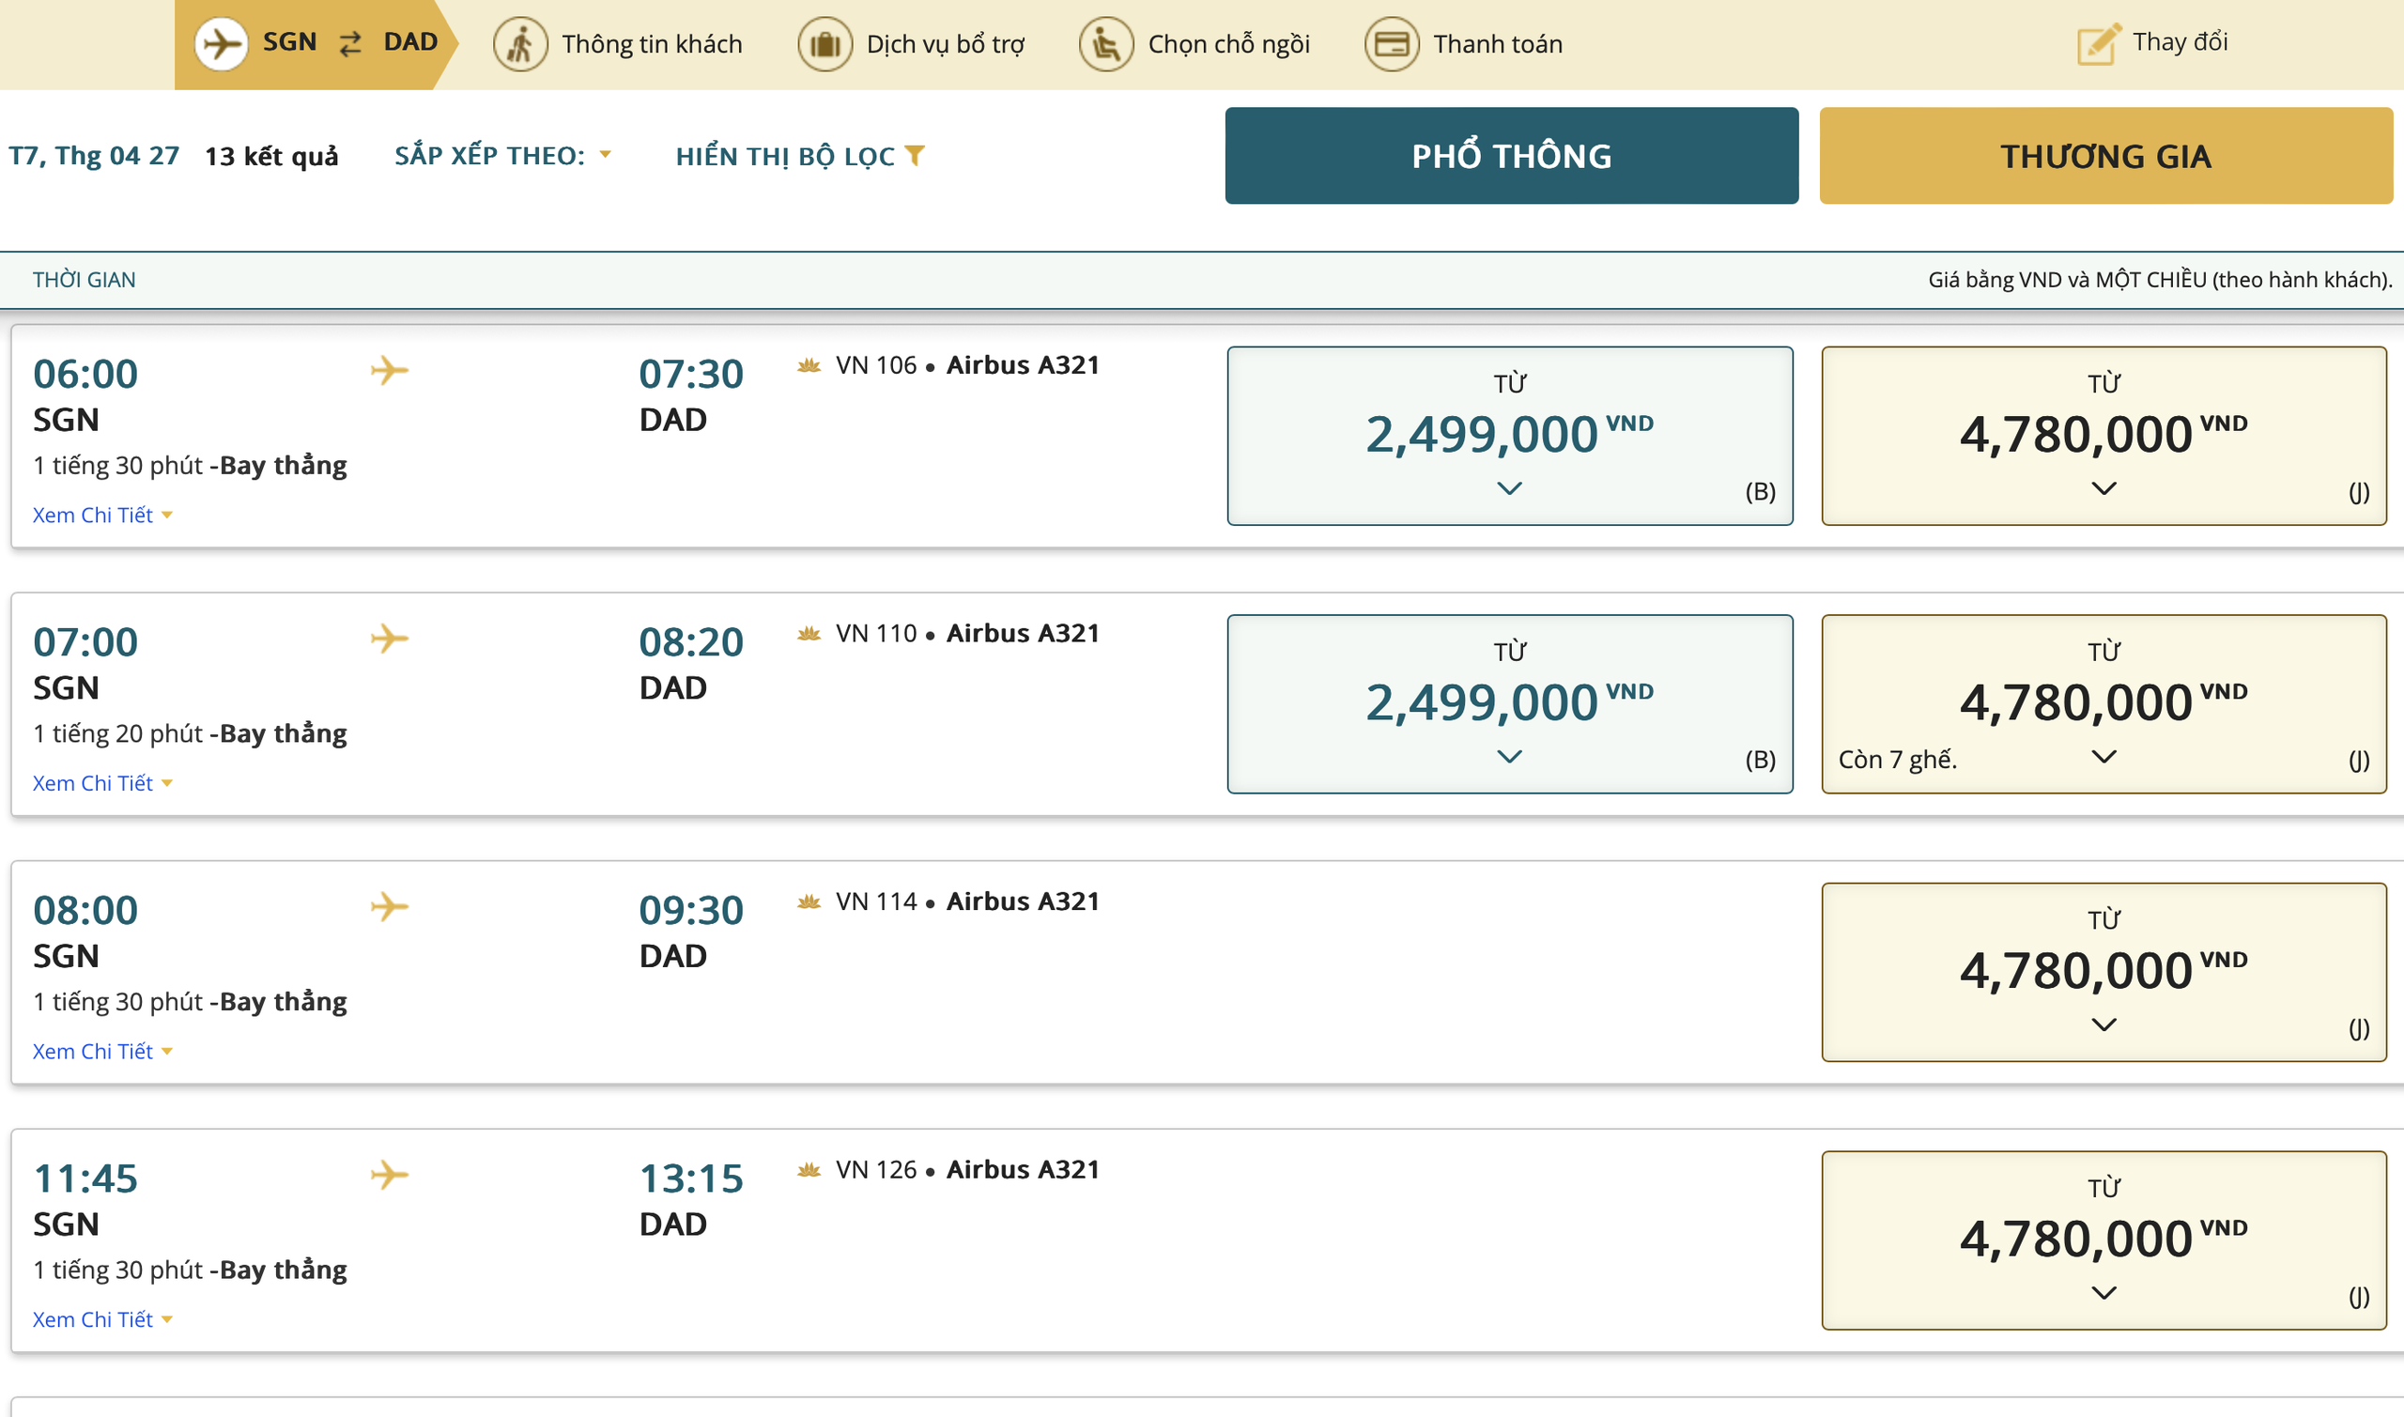Click HIỂN THỊ BỘ LỌC to show filters
Viewport: 2404px width, 1417px height.
[800, 156]
